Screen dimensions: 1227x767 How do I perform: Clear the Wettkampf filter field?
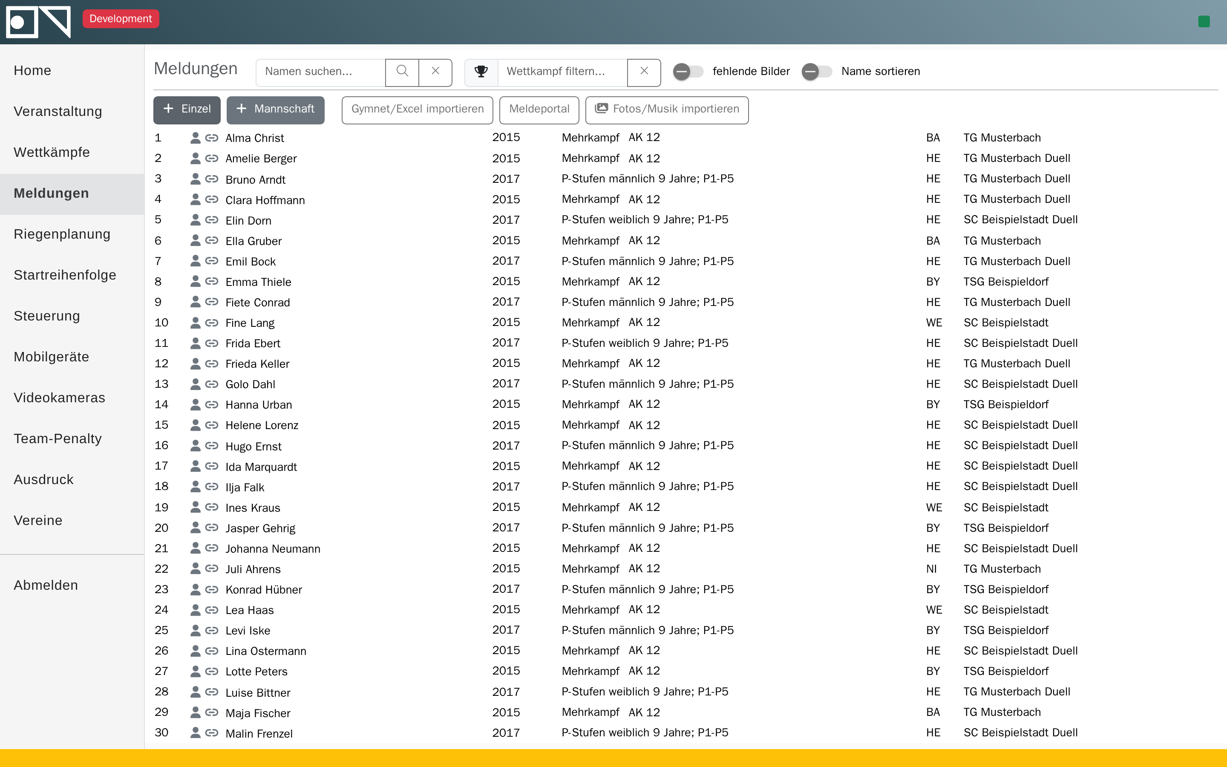(x=644, y=72)
